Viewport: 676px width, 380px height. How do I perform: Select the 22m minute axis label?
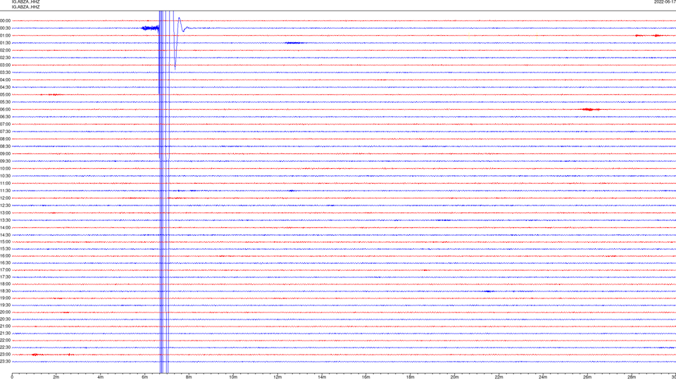499,377
